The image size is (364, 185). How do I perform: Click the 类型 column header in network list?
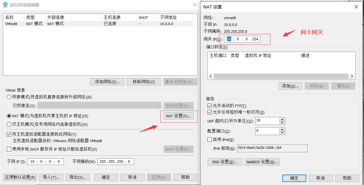coord(35,17)
